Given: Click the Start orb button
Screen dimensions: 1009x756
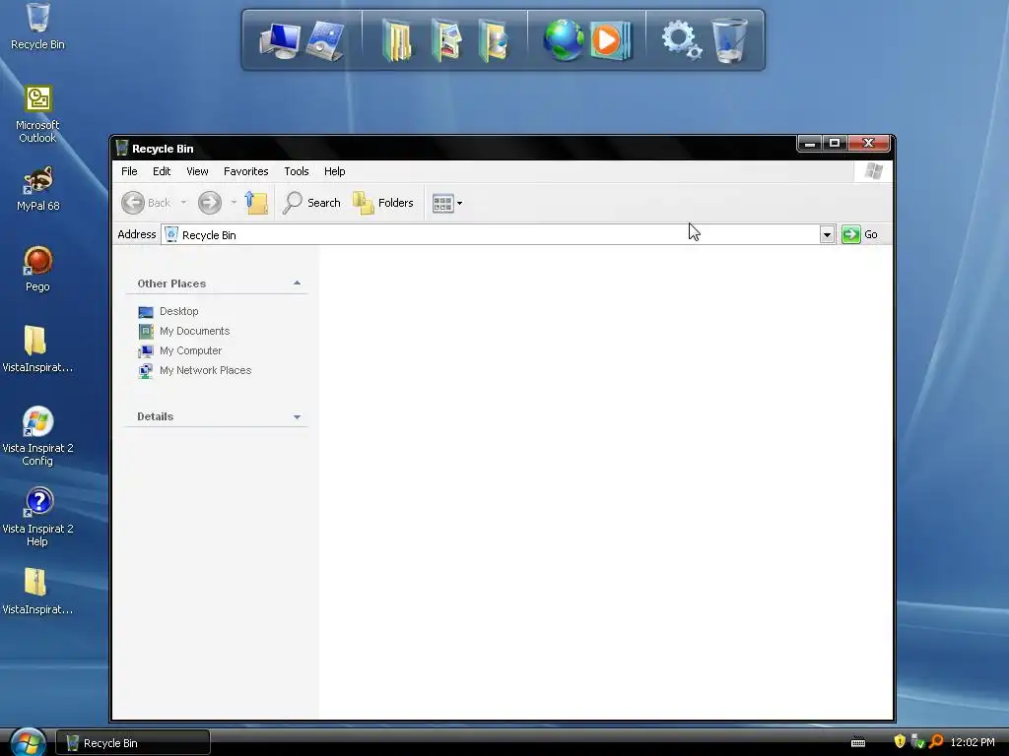Looking at the screenshot, I should [x=28, y=742].
